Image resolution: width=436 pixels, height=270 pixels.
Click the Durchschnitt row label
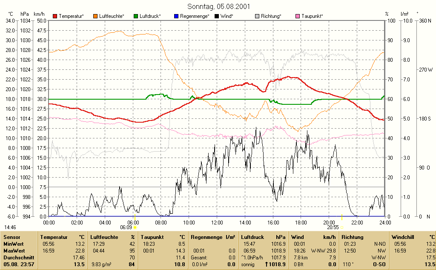[19, 258]
